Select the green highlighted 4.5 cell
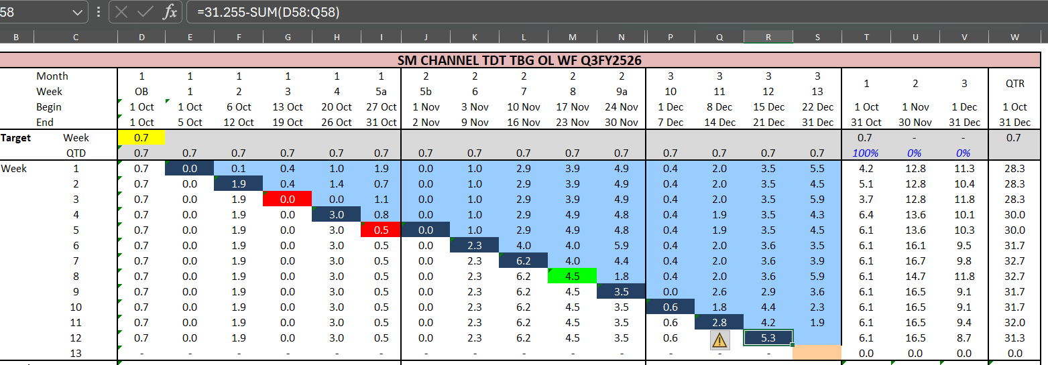1048x365 pixels. pyautogui.click(x=572, y=276)
